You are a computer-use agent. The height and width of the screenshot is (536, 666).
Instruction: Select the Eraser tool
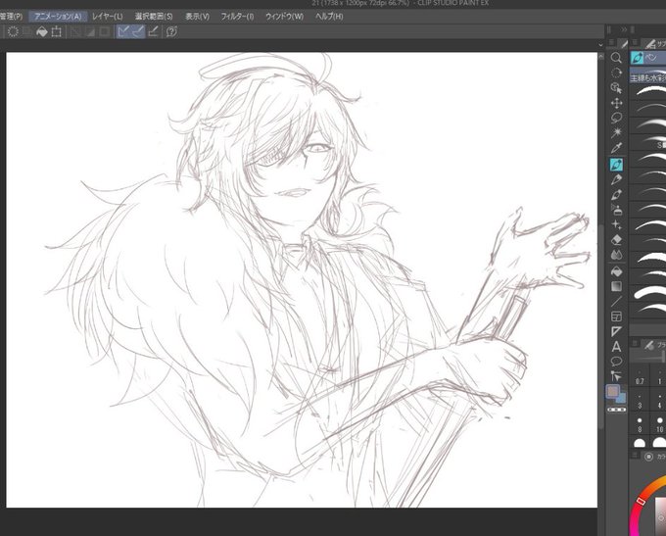point(616,240)
